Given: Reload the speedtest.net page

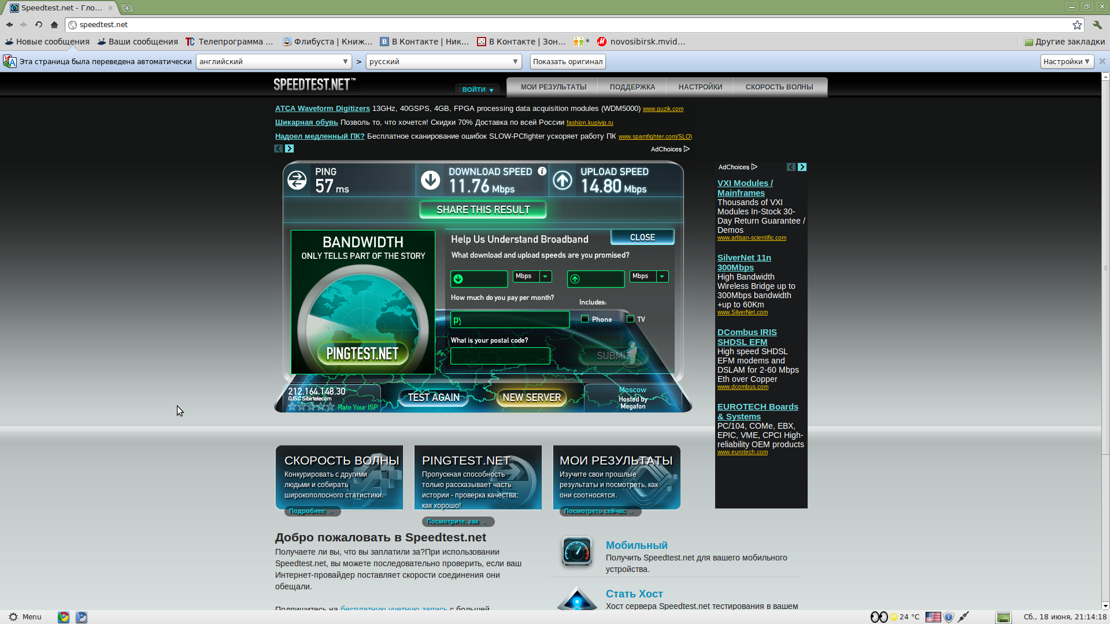Looking at the screenshot, I should coord(39,25).
